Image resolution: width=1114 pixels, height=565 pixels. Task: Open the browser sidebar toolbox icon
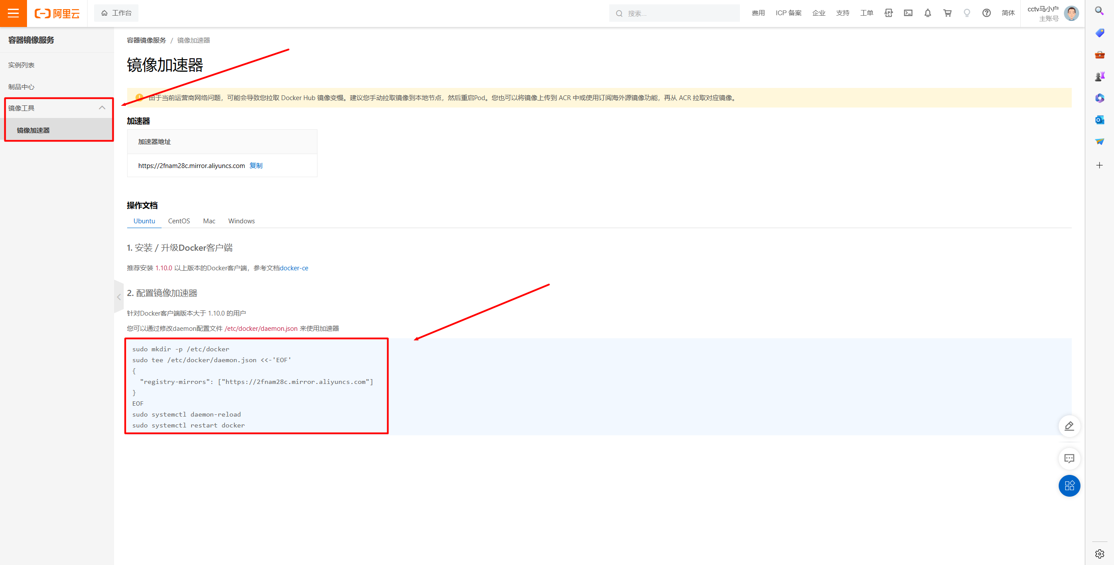click(x=1100, y=54)
